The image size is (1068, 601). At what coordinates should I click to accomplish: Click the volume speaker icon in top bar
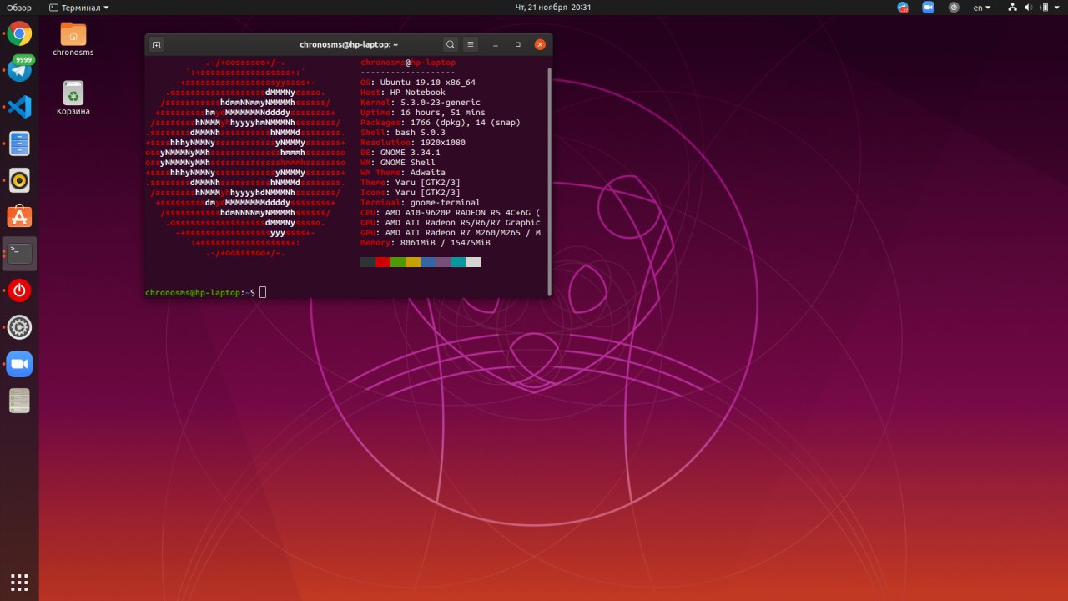click(1029, 7)
